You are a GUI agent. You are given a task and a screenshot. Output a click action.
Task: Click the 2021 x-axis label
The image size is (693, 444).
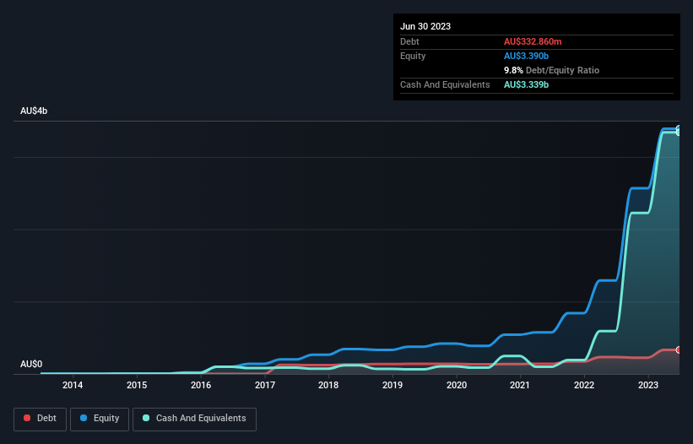pyautogui.click(x=520, y=385)
